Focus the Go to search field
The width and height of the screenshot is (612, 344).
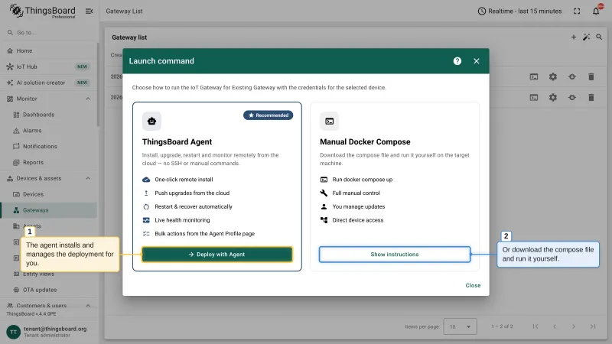[49, 32]
